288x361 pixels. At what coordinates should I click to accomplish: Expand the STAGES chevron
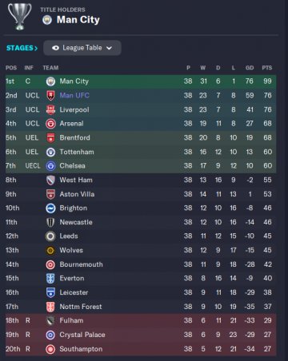click(x=36, y=48)
